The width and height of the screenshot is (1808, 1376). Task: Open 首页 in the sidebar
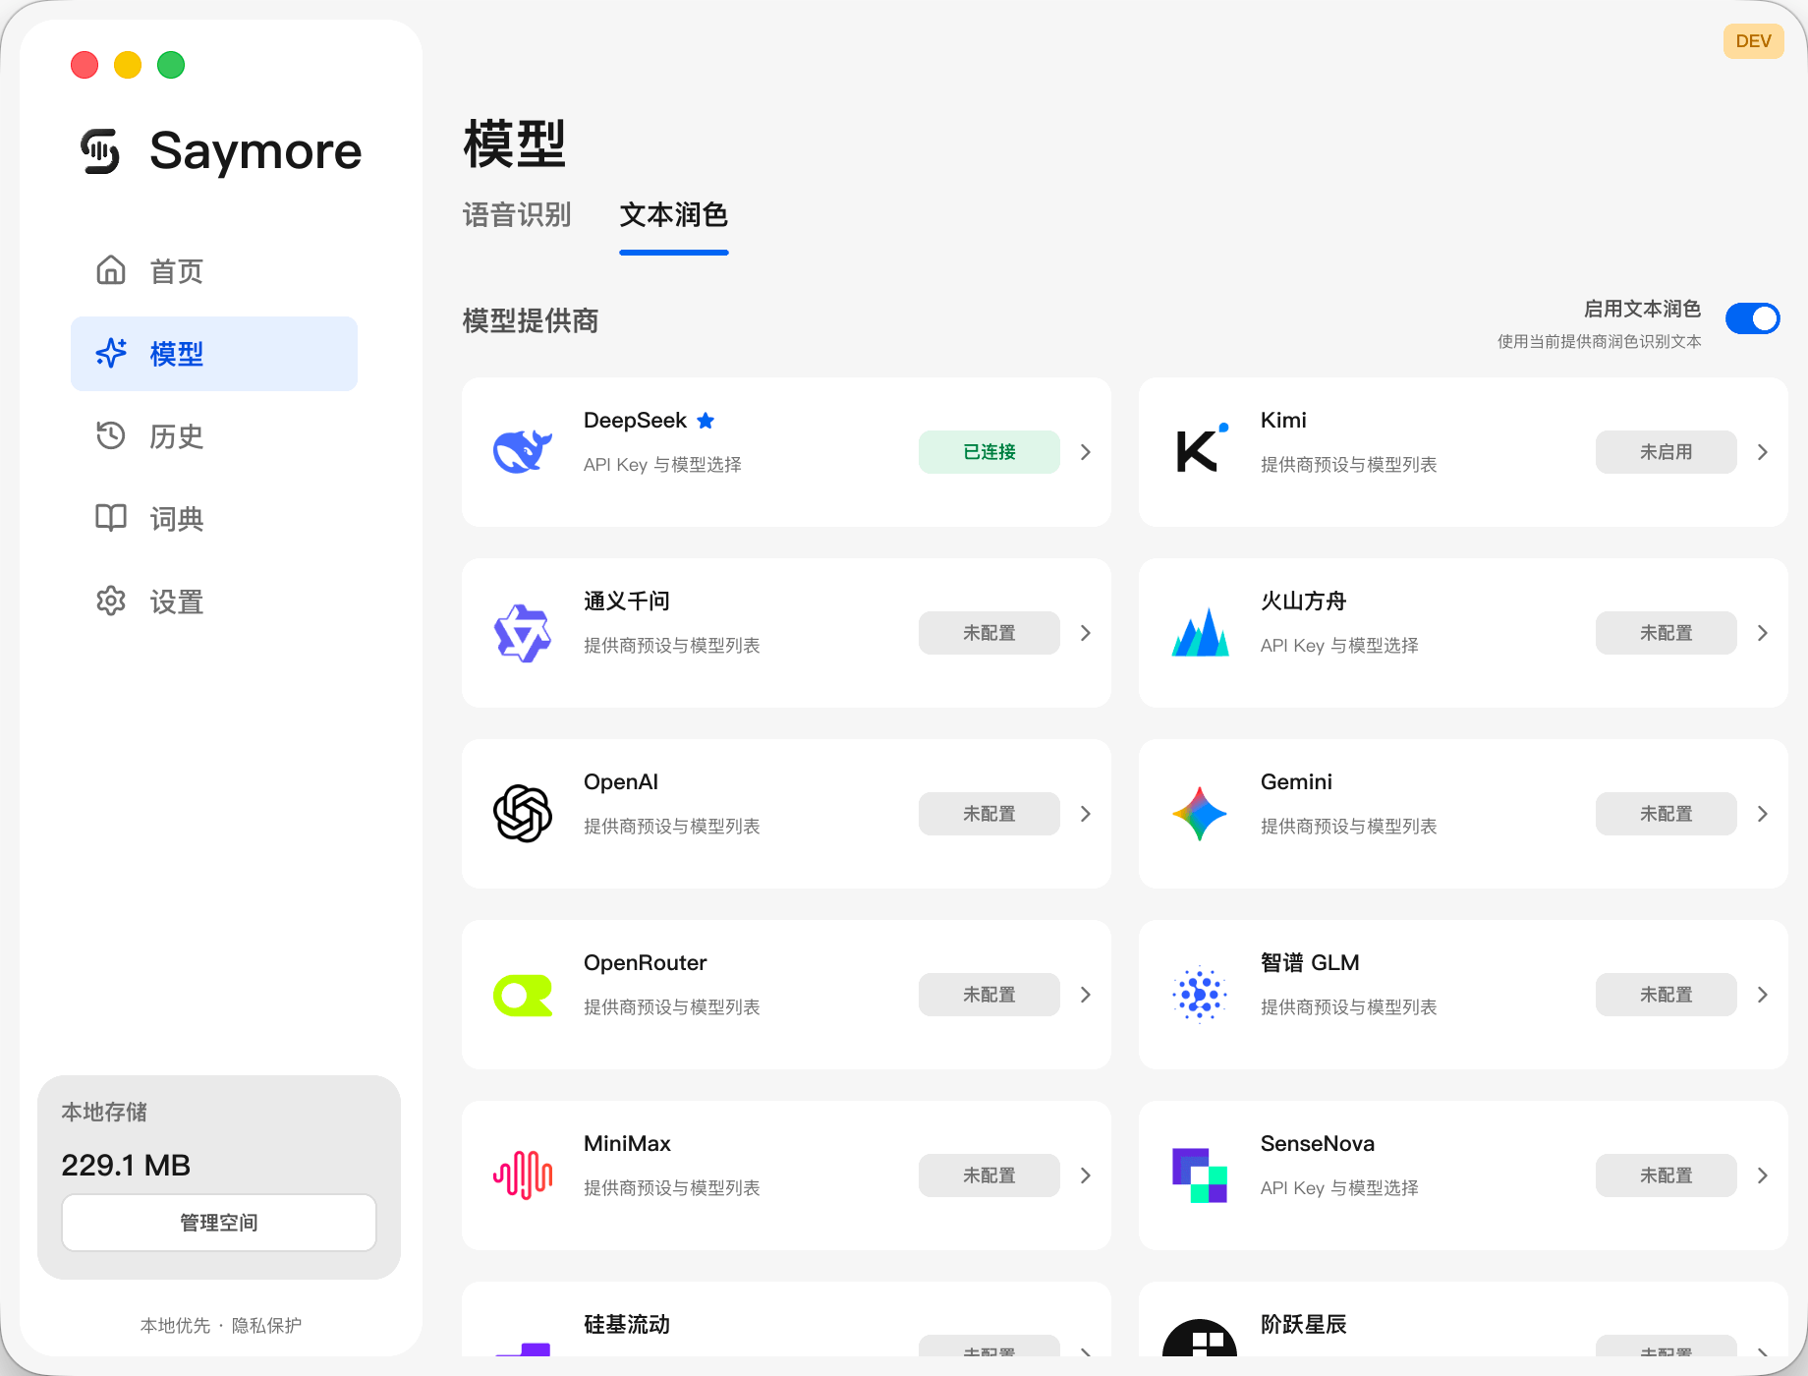(214, 271)
